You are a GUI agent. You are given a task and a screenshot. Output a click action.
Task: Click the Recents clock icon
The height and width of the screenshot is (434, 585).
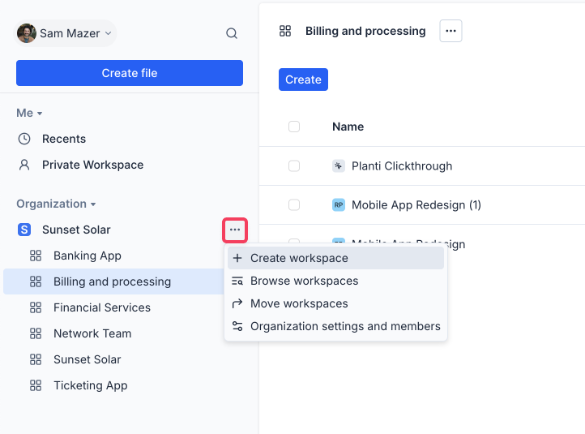(x=24, y=139)
